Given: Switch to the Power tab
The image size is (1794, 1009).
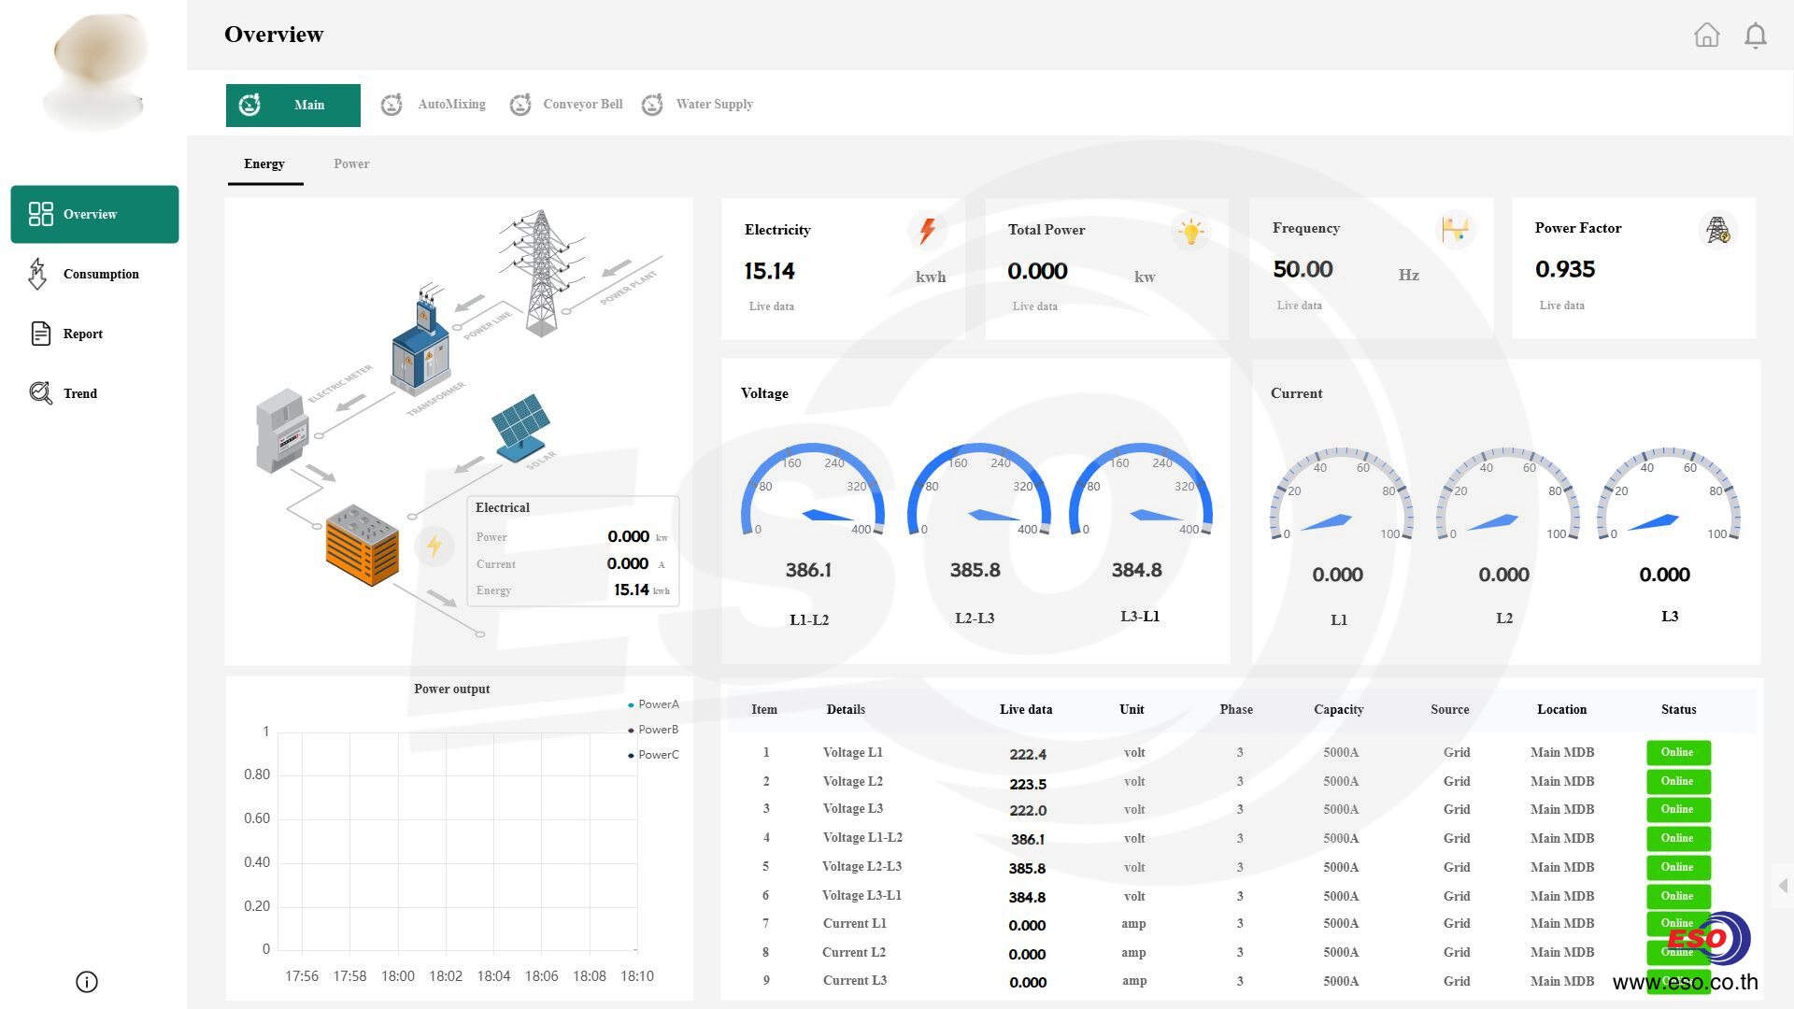Looking at the screenshot, I should coord(351,164).
